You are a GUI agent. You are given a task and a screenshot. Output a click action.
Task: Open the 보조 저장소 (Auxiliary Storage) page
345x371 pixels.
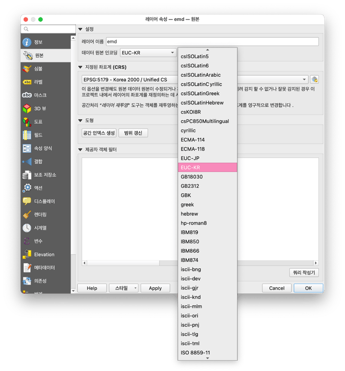46,174
